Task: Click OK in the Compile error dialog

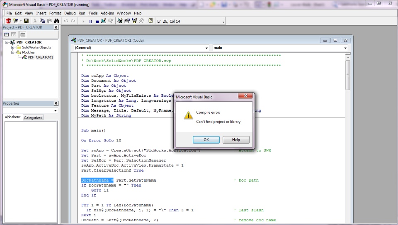Action: coord(206,140)
